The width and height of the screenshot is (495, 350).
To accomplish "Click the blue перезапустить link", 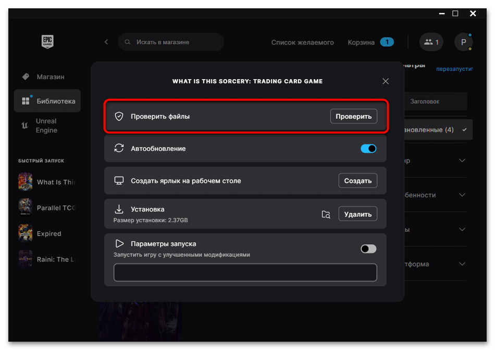I will tap(454, 69).
